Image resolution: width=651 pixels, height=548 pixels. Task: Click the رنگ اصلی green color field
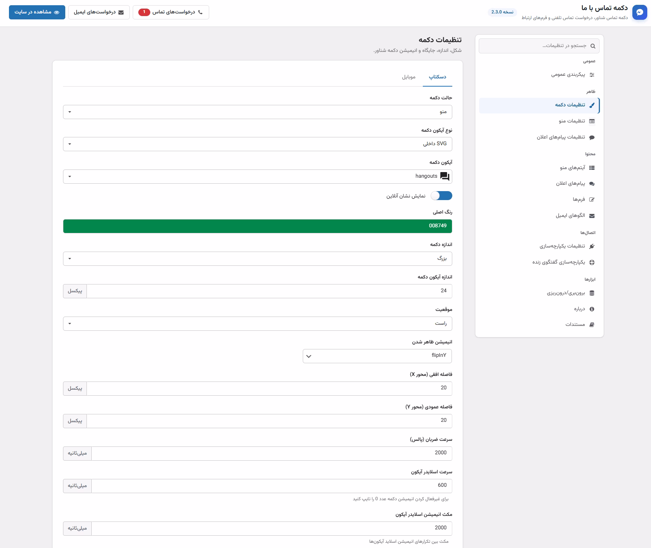click(x=258, y=226)
